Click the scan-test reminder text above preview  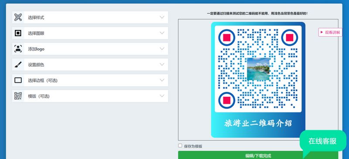pyautogui.click(x=257, y=14)
